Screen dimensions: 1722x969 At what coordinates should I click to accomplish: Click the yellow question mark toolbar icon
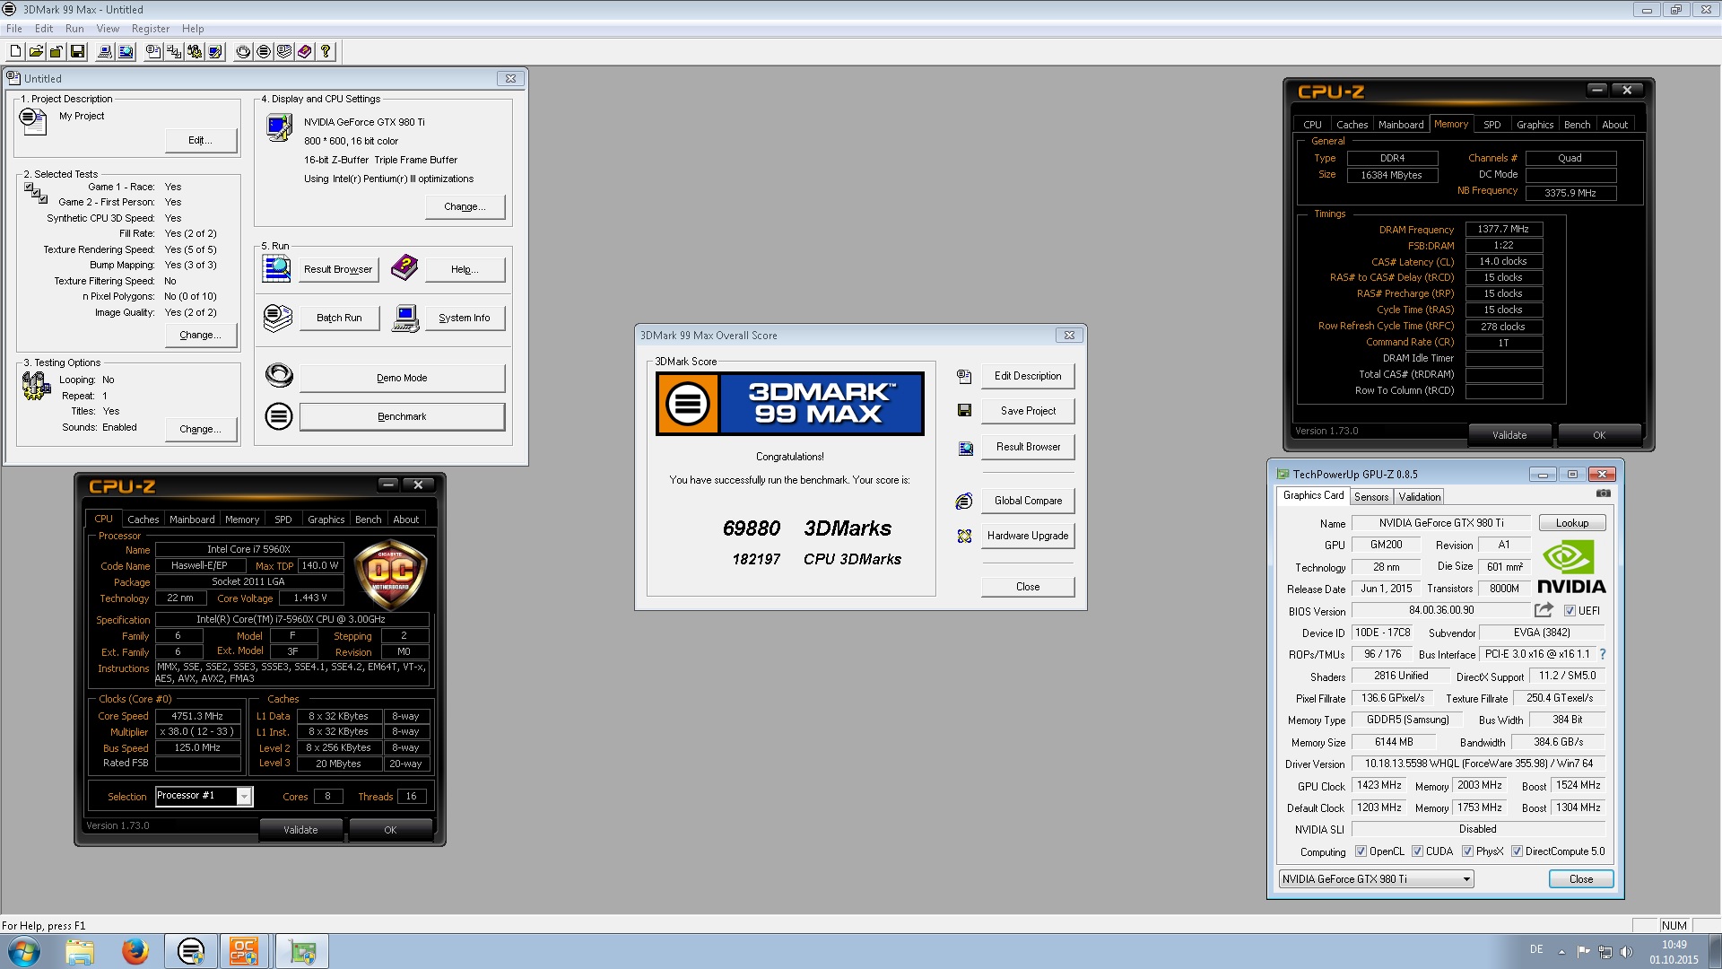tap(326, 51)
